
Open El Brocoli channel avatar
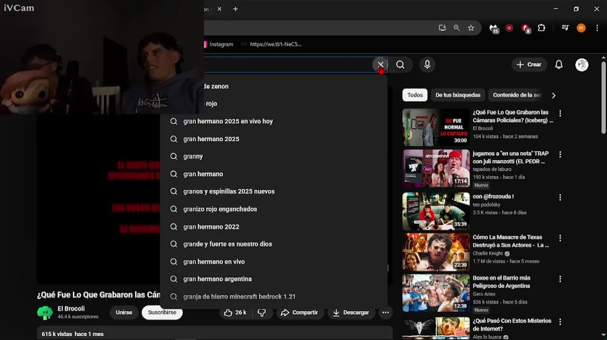[x=45, y=313]
